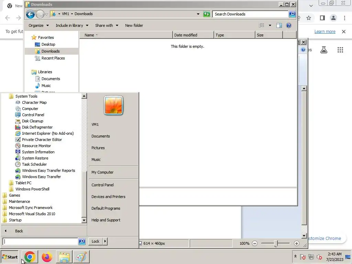Screen dimensions: 352x264
Task: Select Recent Places in navigation pane
Action: 53,58
